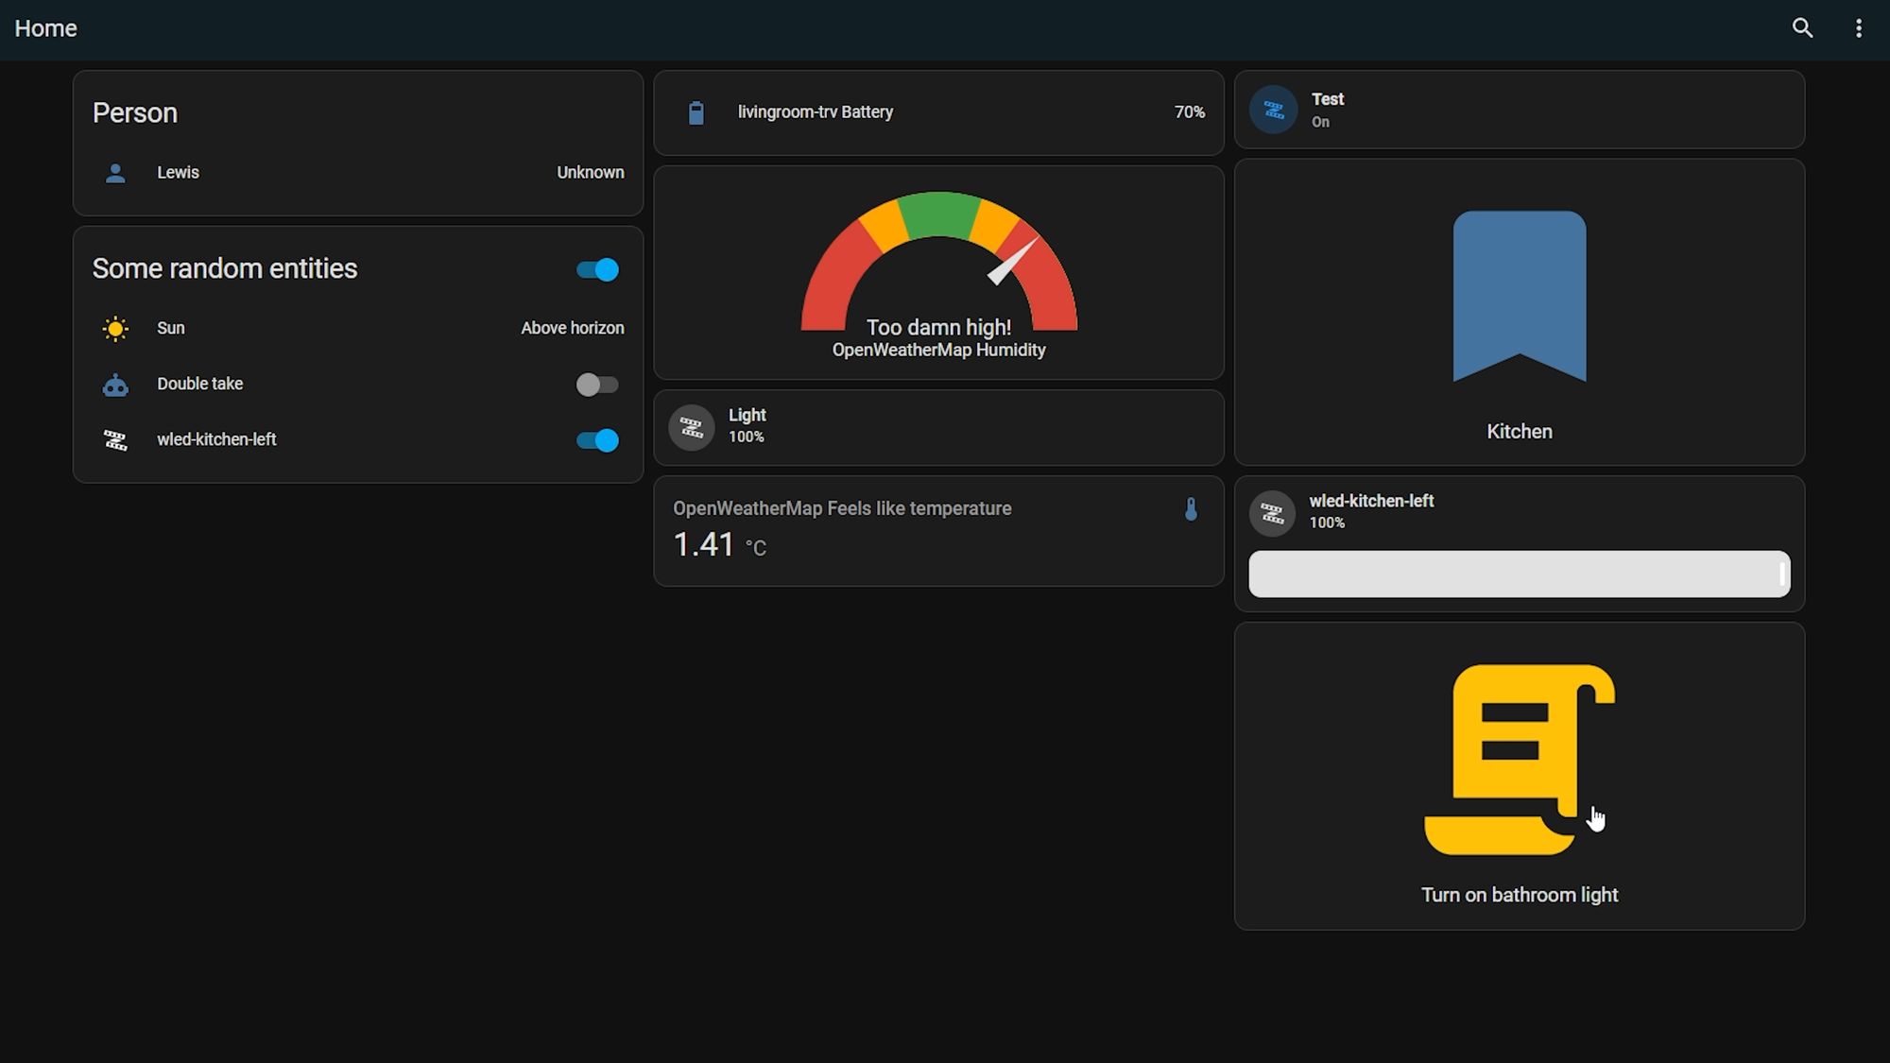Click the 1.41 °C temperature value

(x=719, y=545)
